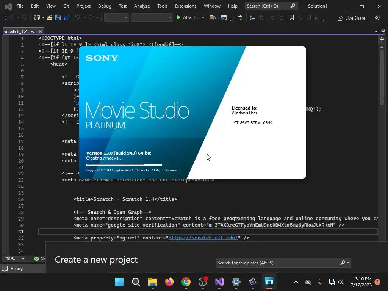The width and height of the screenshot is (388, 291).
Task: Open the Debug menu
Action: 105,6
